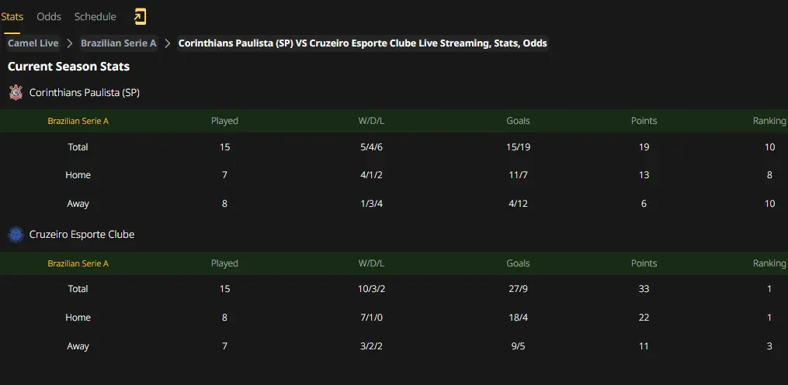This screenshot has height=385, width=788.
Task: Open Brazilian Serie A breadcrumb link
Action: [x=119, y=43]
